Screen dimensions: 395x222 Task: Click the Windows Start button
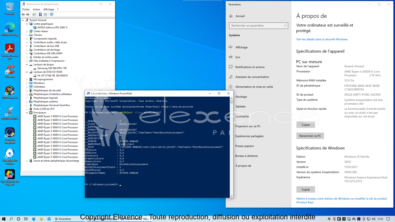[4, 219]
